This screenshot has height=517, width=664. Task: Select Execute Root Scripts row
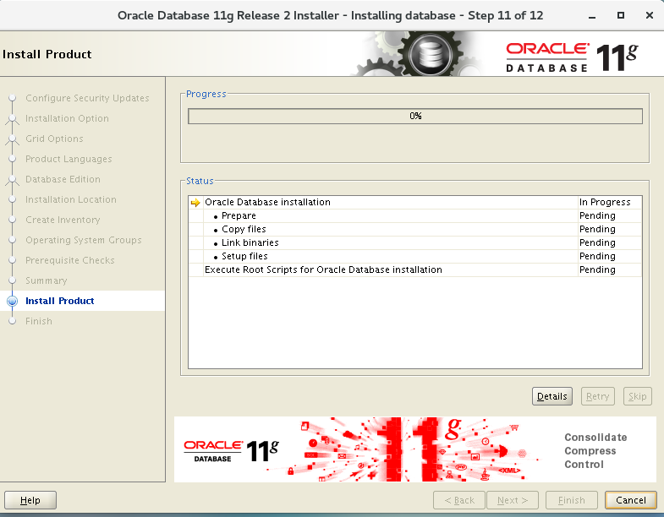[415, 270]
